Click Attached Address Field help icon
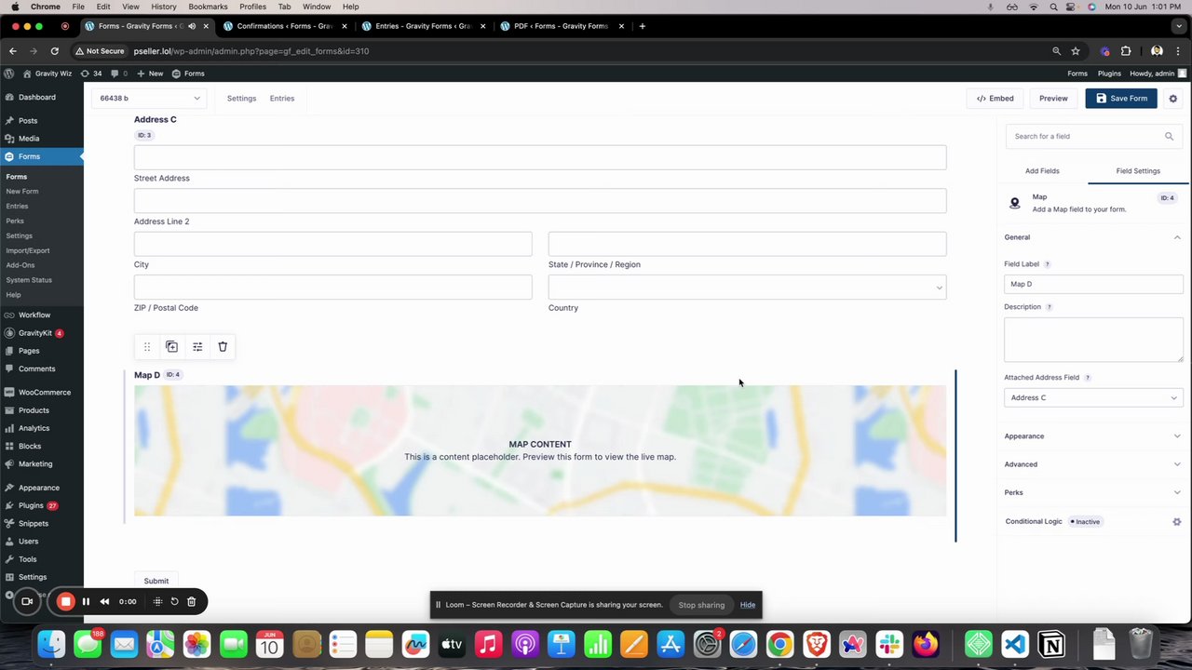Viewport: 1192px width, 670px height. (x=1087, y=378)
